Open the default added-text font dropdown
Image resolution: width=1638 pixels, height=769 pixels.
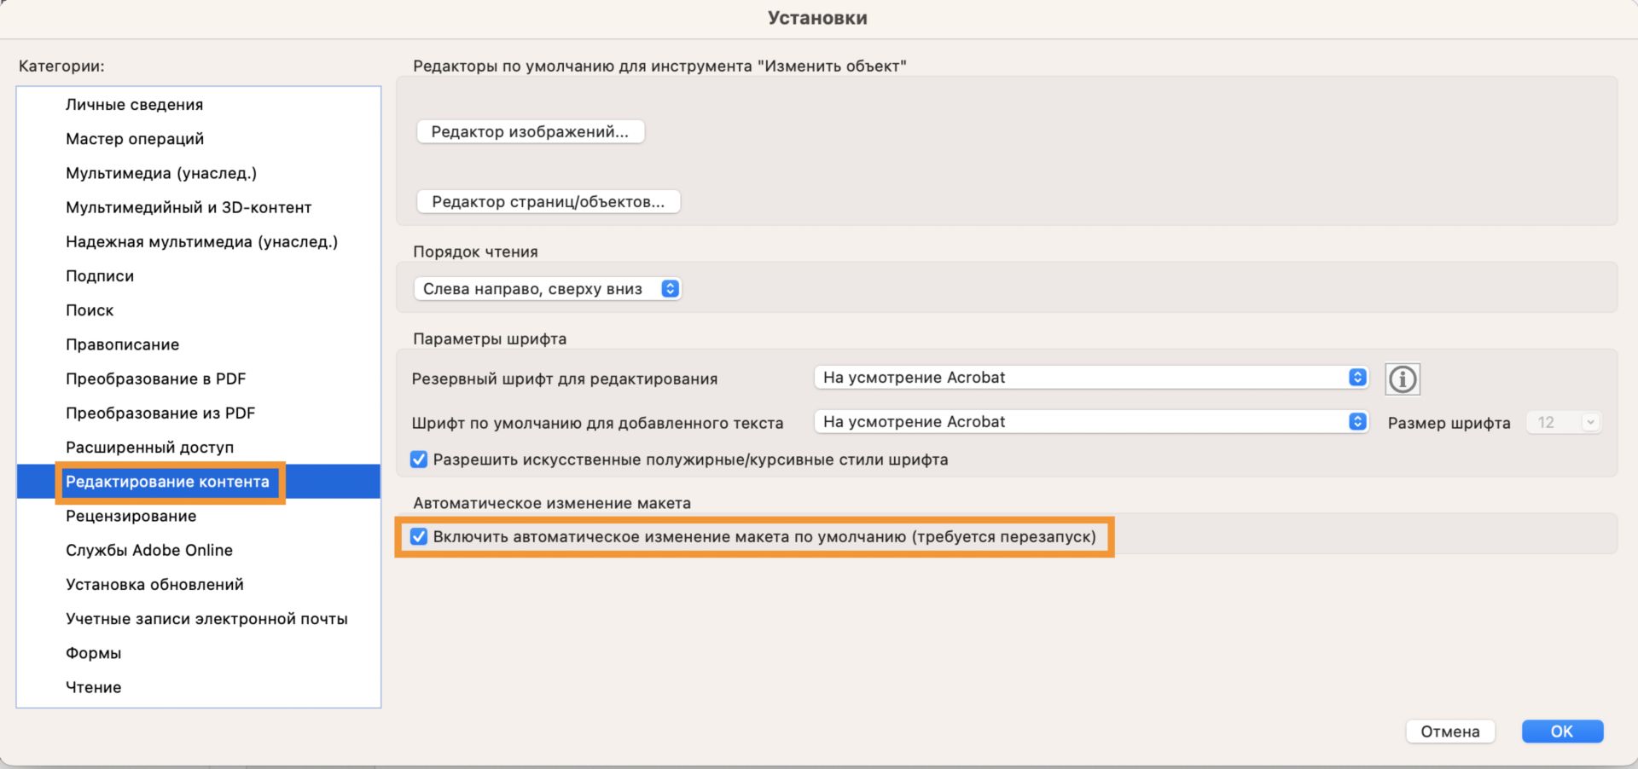[1089, 421]
